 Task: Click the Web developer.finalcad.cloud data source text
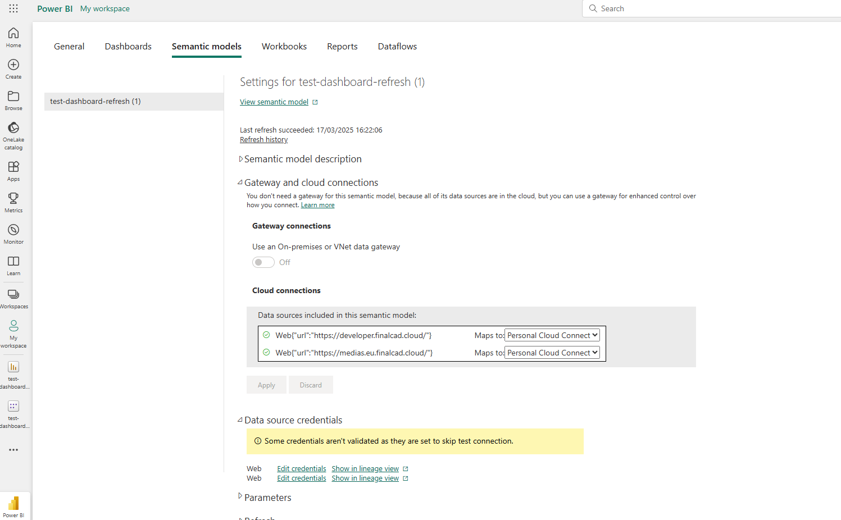pos(353,335)
